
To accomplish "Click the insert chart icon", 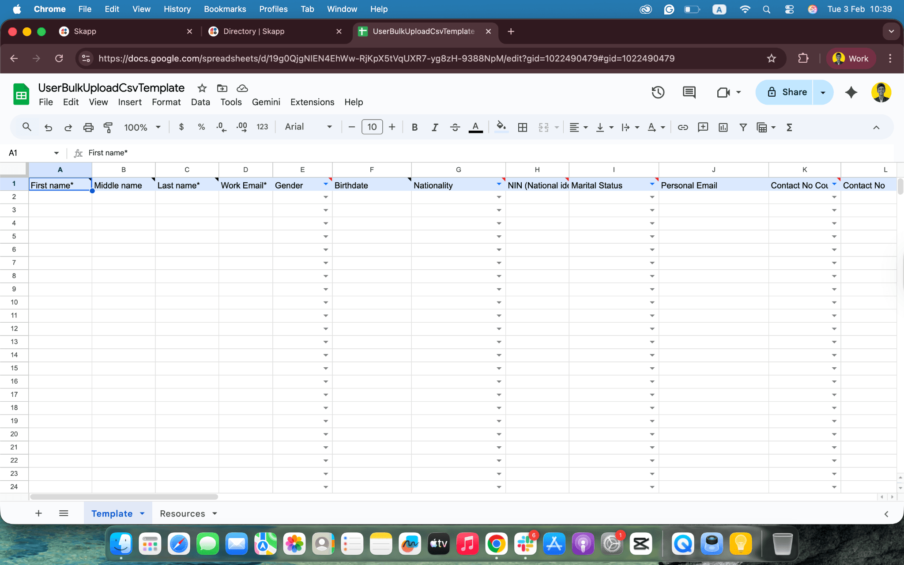I will (x=723, y=127).
